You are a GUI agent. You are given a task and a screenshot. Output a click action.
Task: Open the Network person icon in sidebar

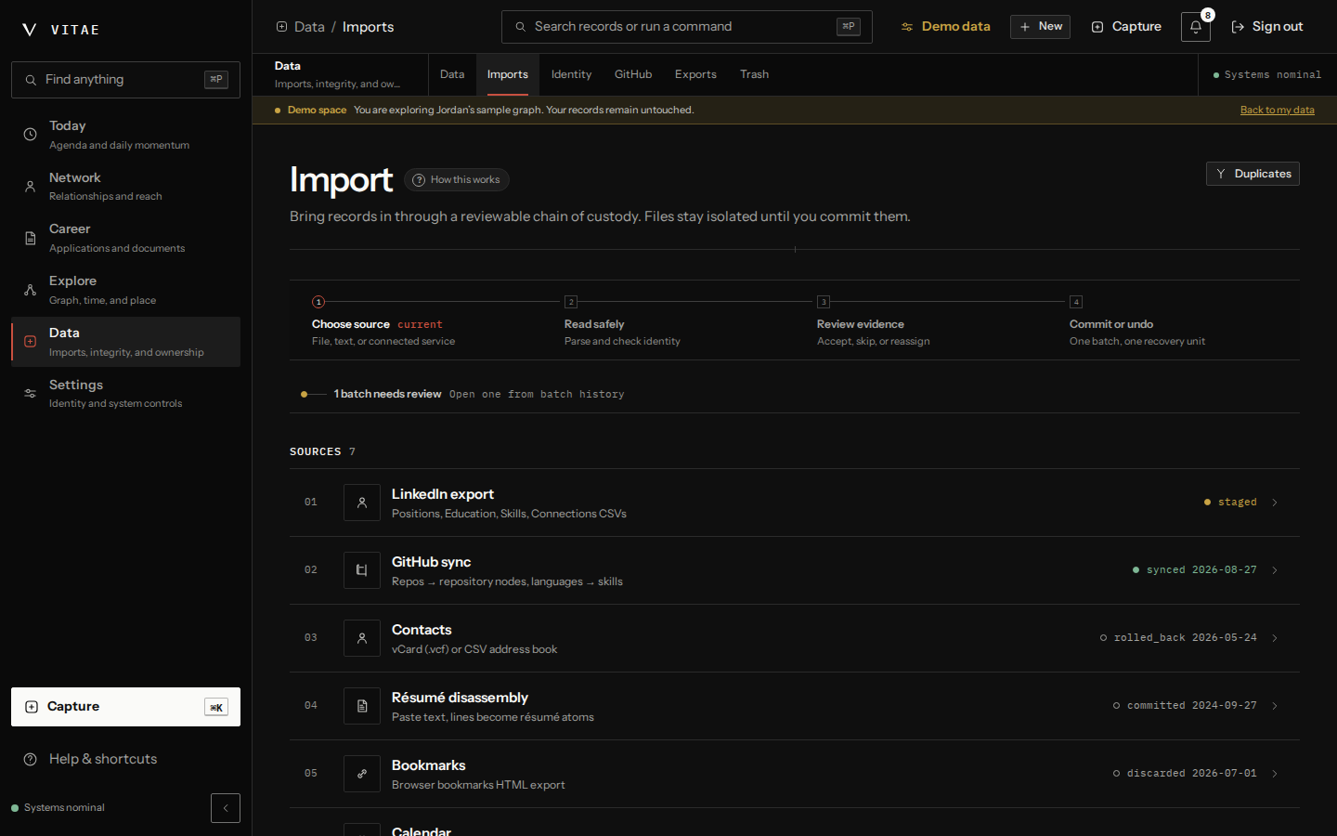[x=30, y=187]
